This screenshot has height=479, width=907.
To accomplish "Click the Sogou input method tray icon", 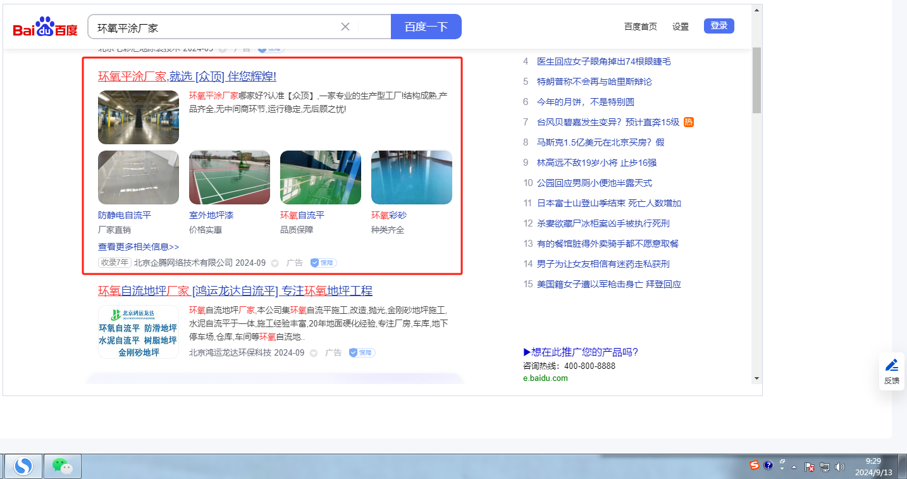I will coord(755,466).
